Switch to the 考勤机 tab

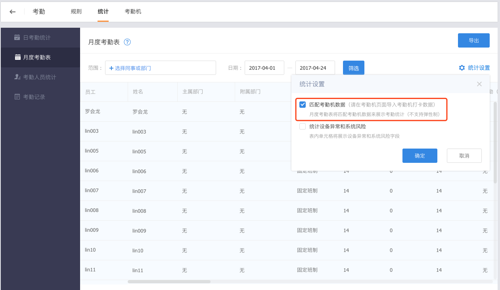(x=133, y=11)
